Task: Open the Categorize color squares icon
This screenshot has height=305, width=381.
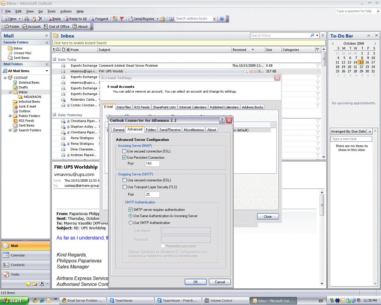Action: pos(115,19)
